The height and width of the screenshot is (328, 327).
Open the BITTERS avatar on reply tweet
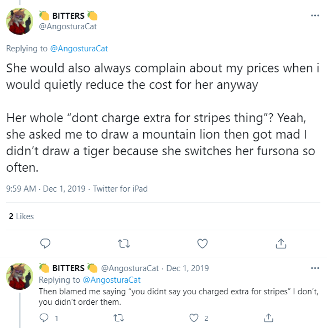pos(20,276)
